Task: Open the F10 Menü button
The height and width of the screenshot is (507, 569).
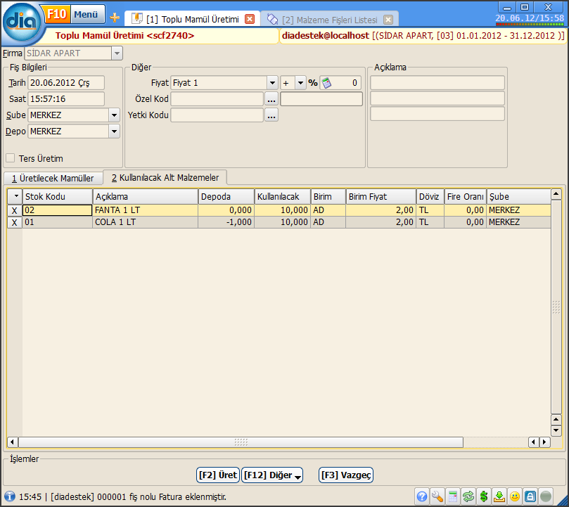Action: pyautogui.click(x=75, y=15)
